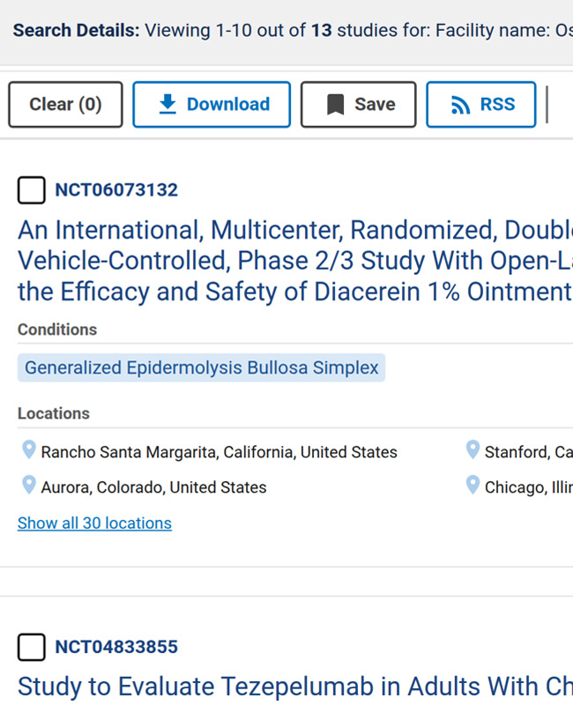
Task: Click the Chicago location pin icon
Action: click(473, 486)
